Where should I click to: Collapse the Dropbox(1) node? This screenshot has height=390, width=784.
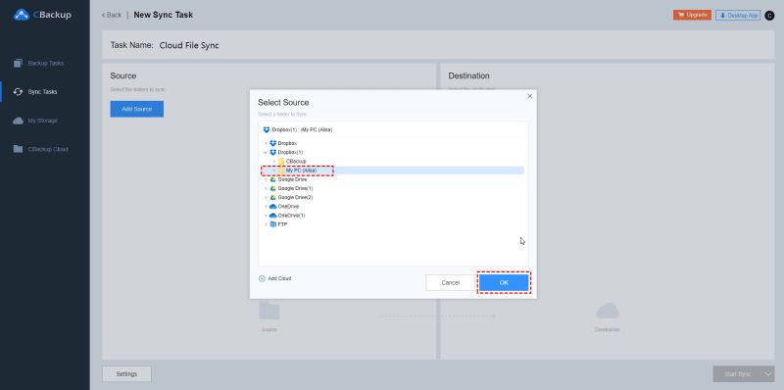[x=266, y=153]
